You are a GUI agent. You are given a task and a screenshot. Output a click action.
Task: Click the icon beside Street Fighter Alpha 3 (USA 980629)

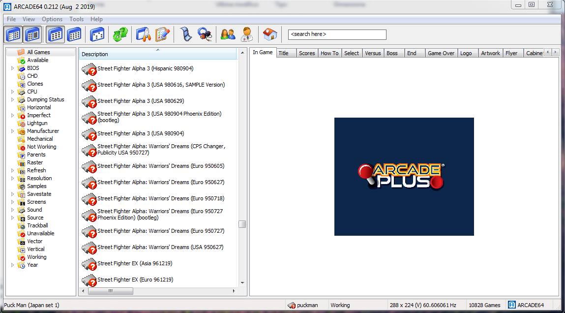[89, 101]
